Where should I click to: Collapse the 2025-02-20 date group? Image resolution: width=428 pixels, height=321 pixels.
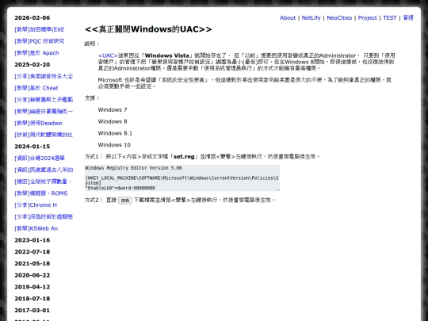coord(32,65)
